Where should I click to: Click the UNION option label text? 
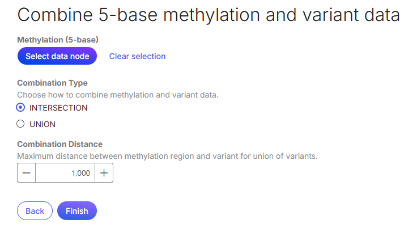click(42, 124)
